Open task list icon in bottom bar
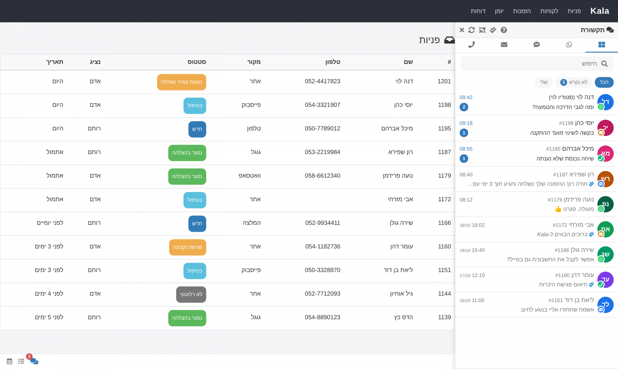Screen dimensions: 618x369 pos(21,361)
